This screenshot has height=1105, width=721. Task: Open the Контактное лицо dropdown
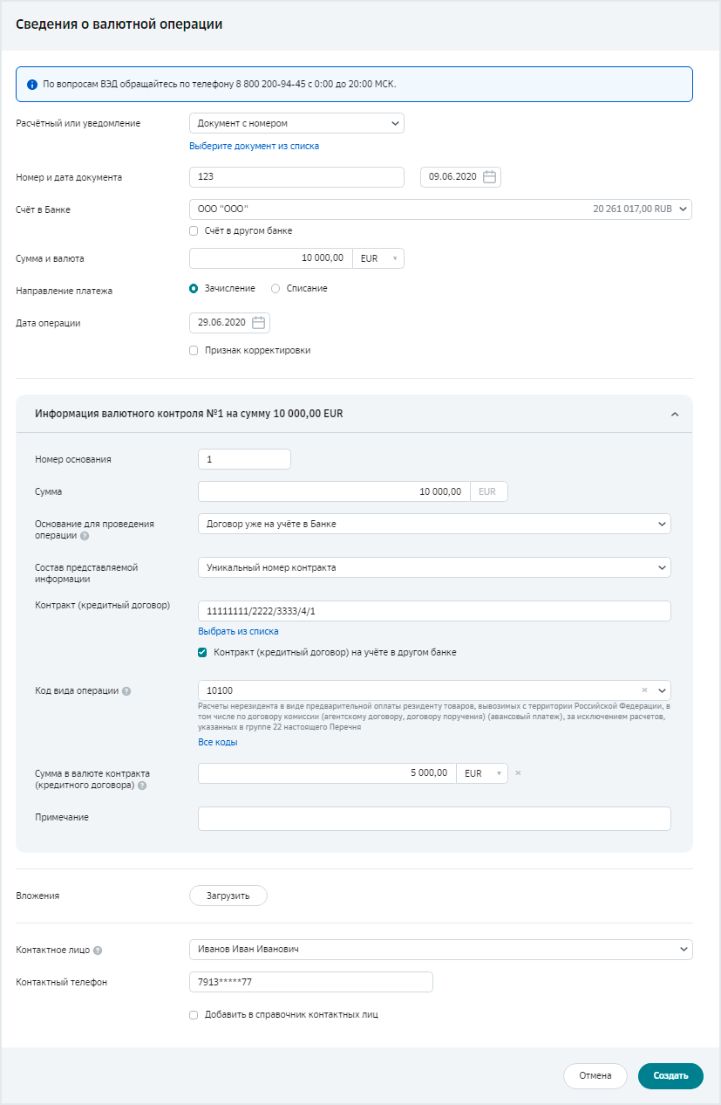point(440,949)
